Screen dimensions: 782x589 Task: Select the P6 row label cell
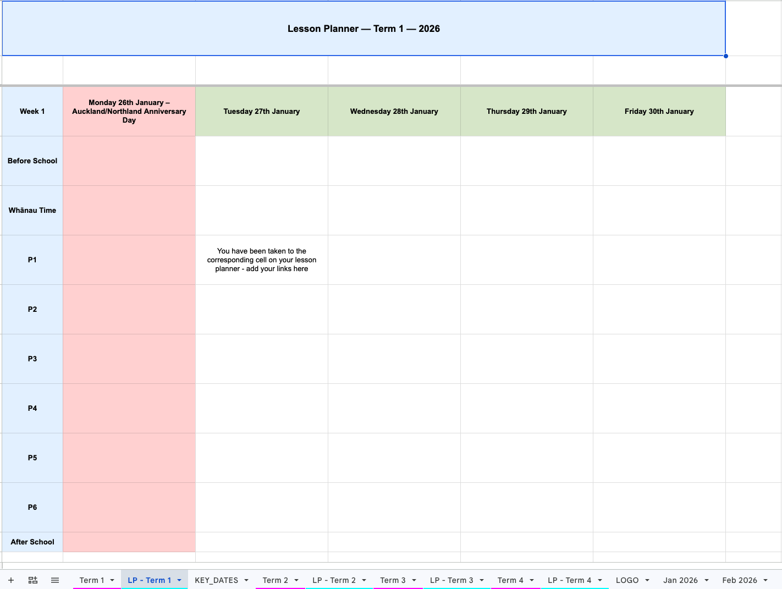(32, 507)
